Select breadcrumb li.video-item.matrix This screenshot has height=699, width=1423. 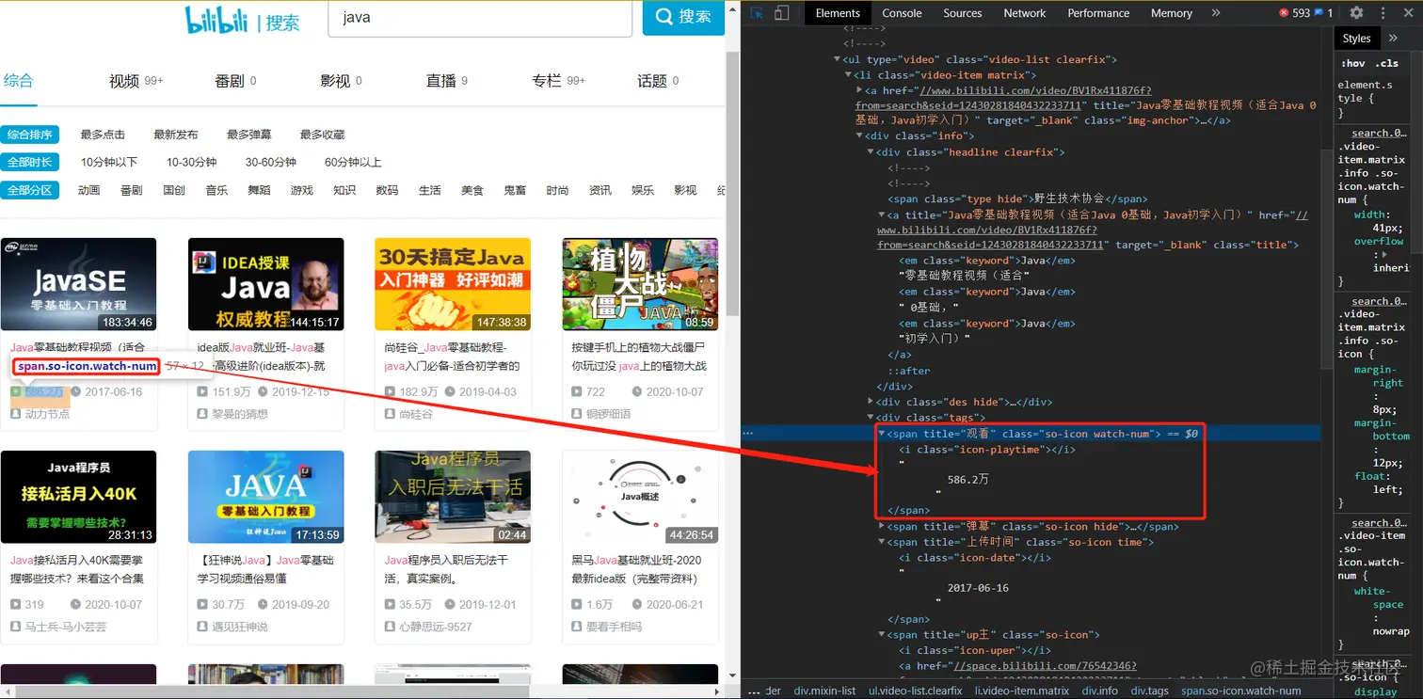pos(1021,691)
